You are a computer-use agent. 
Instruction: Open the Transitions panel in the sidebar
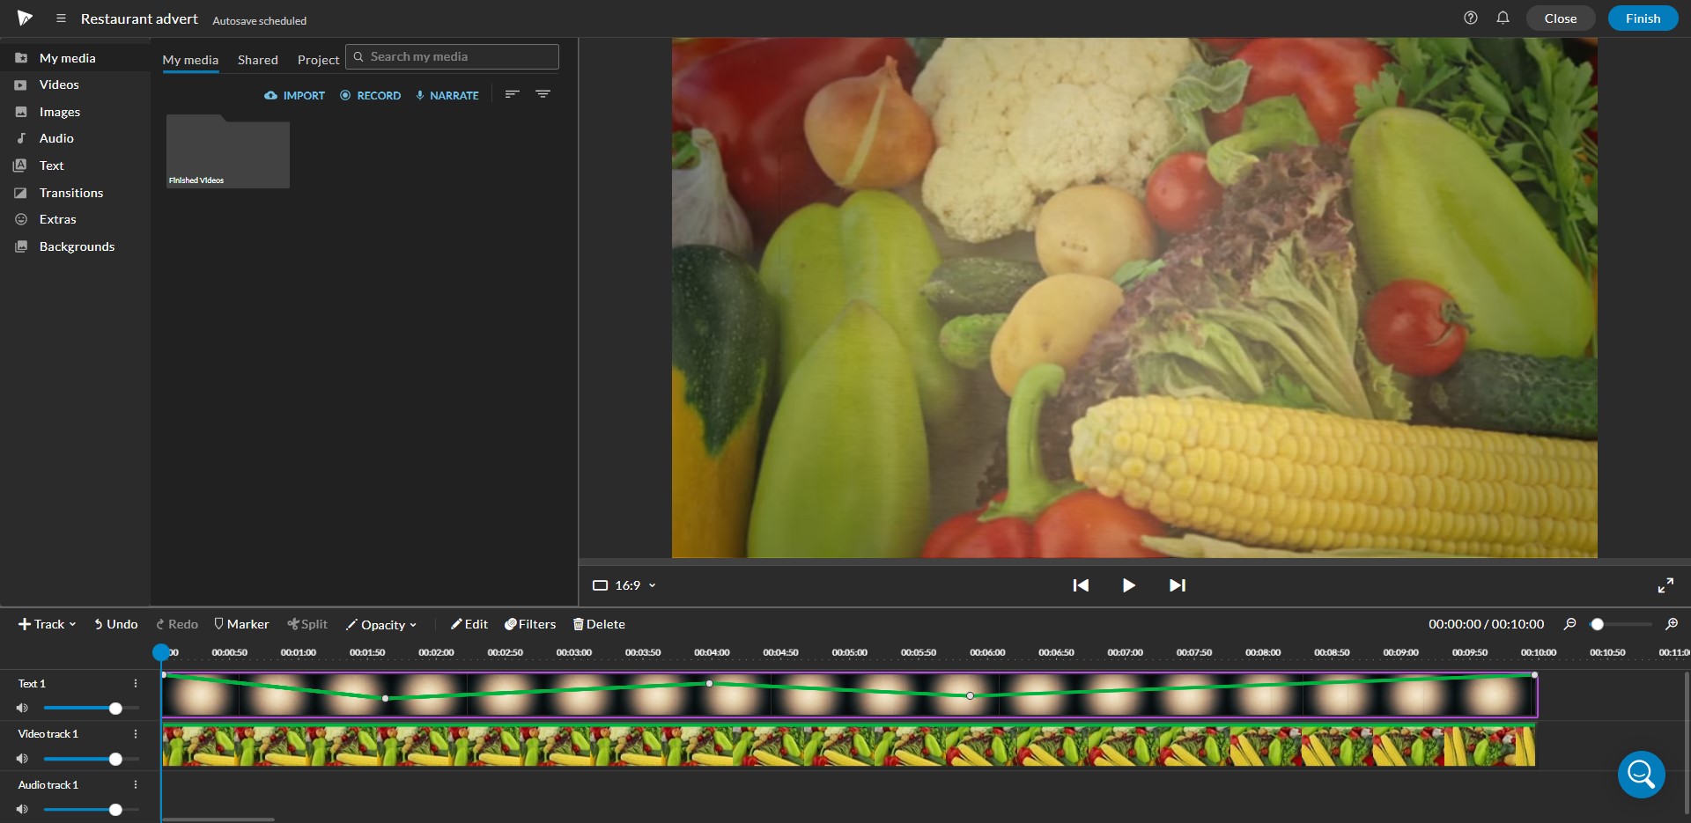coord(70,193)
